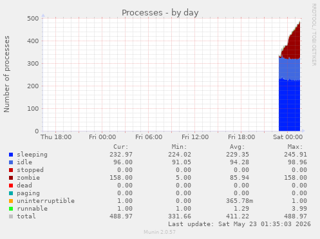Click zombie minimum value 5.00
The image size is (320, 239).
pyautogui.click(x=184, y=178)
